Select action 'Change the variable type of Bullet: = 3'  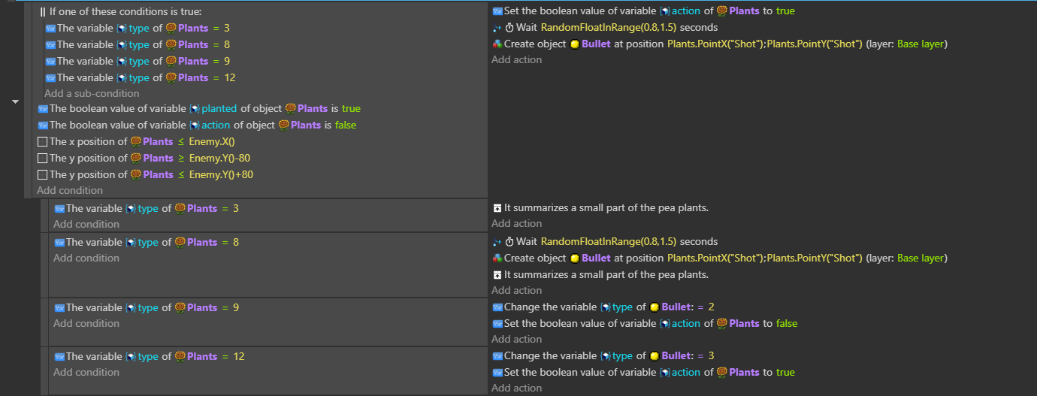pyautogui.click(x=603, y=356)
